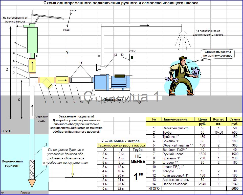Viewport: 243px width, 195px height.
Task: Click the 'Z --- не более 7 метров' cell
Action: click(121, 141)
